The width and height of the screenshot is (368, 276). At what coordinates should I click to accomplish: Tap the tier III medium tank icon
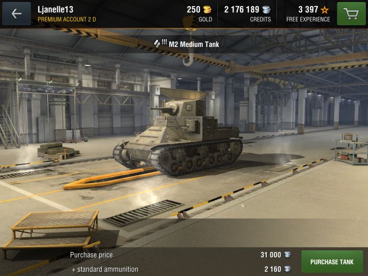(x=160, y=43)
